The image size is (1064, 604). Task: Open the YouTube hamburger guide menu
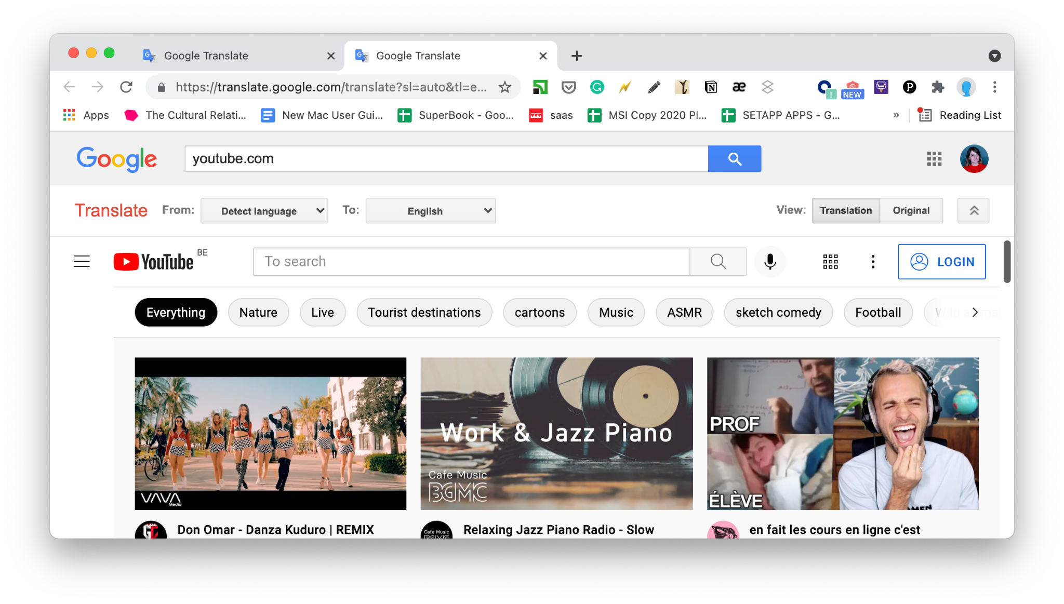82,261
